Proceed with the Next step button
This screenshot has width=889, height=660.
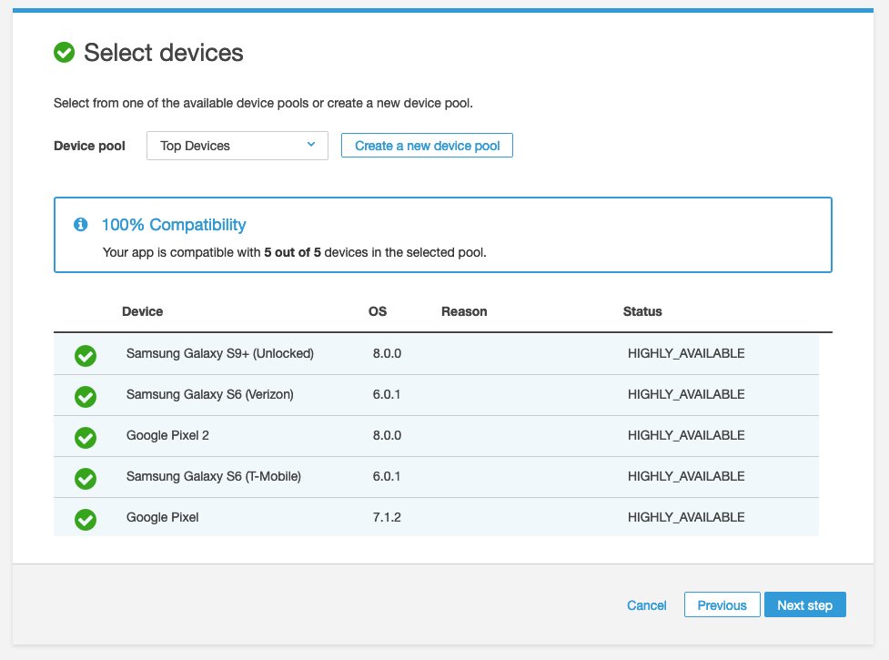805,605
